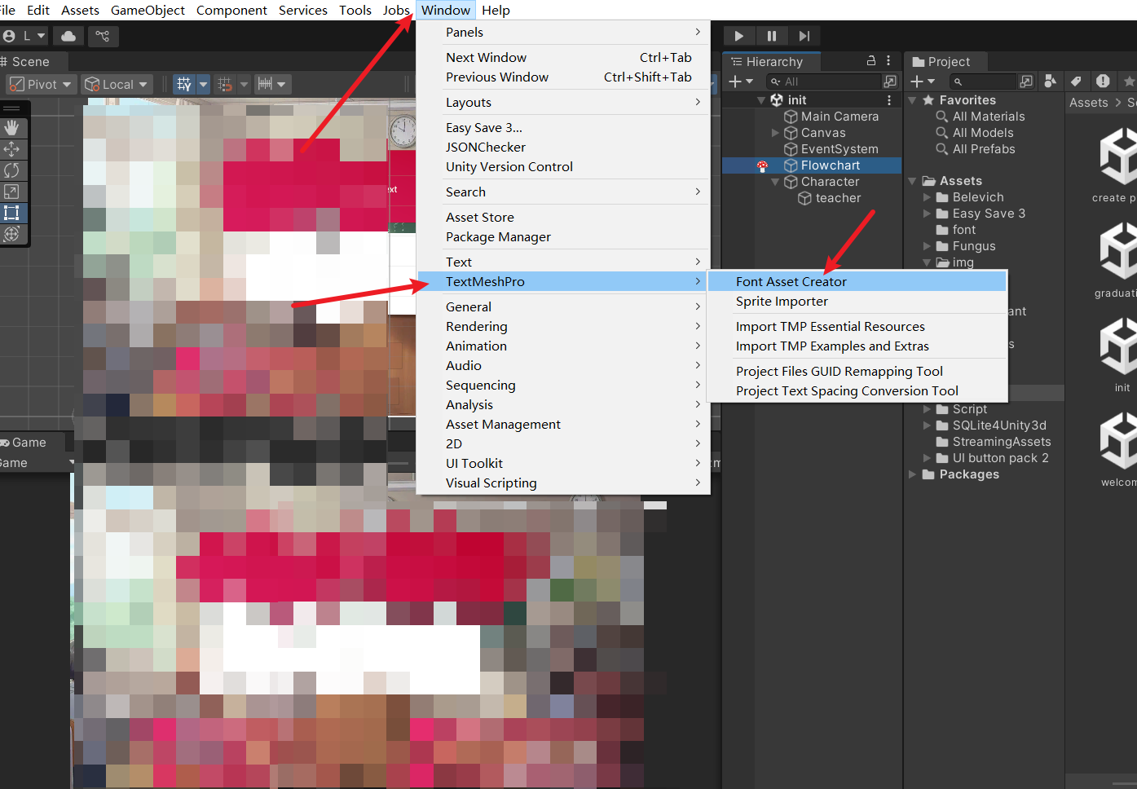The width and height of the screenshot is (1137, 789).
Task: Select All Materials in Favorites
Action: point(989,117)
